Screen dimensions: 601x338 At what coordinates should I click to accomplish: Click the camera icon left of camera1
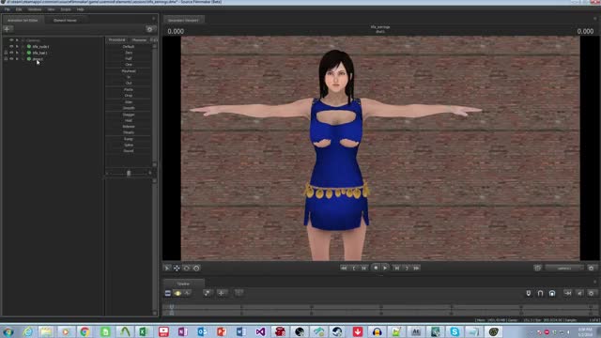tap(537, 269)
